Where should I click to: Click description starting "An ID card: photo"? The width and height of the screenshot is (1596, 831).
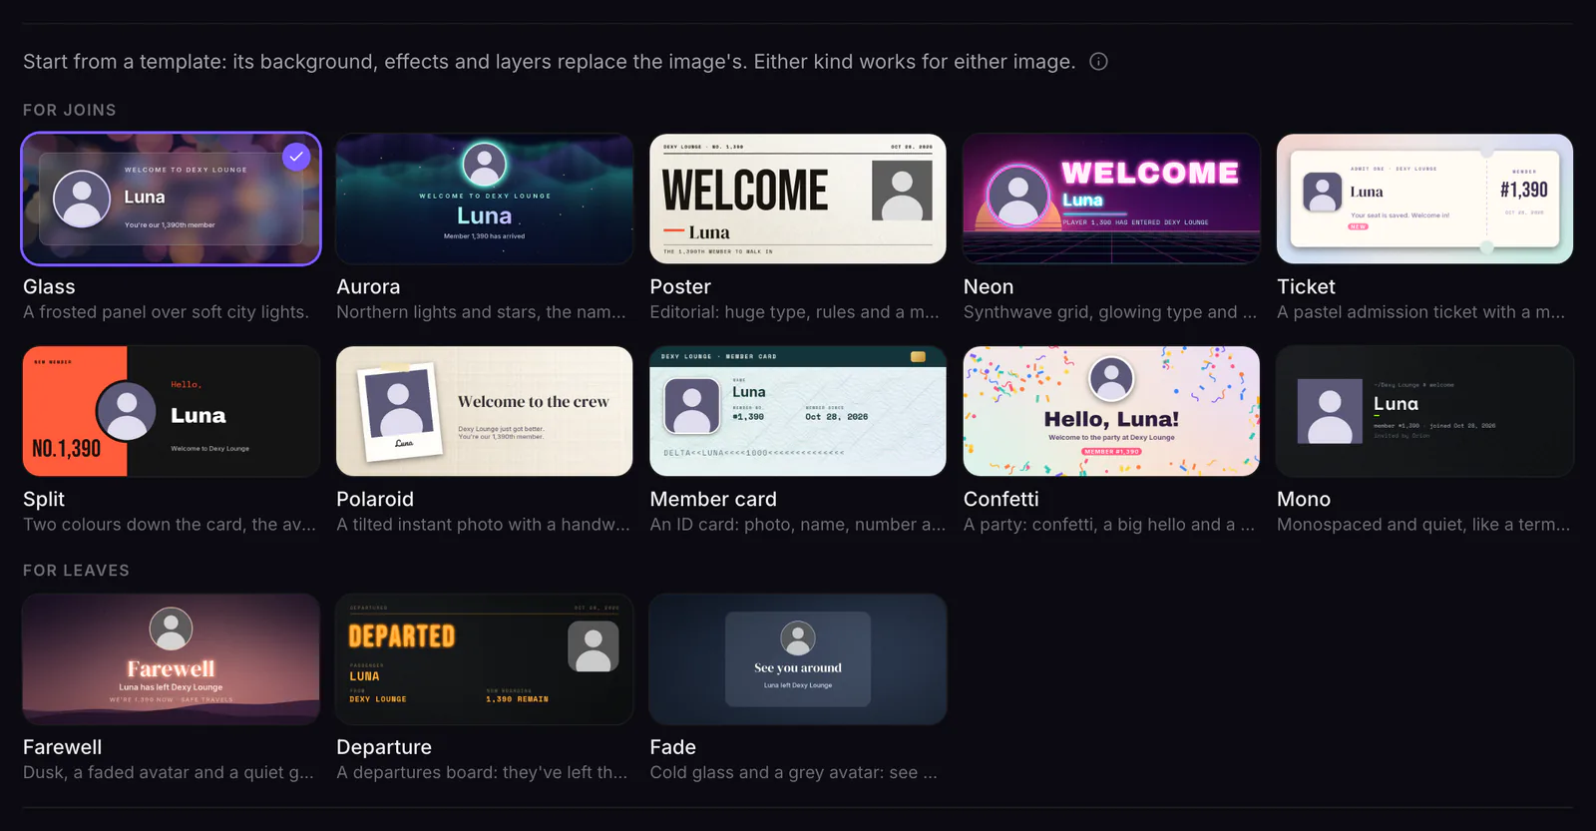(798, 525)
